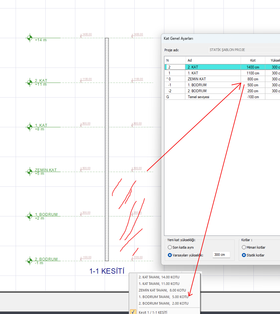The height and width of the screenshot is (314, 280).
Task: Click the "Ad" column header
Action: 190,60
